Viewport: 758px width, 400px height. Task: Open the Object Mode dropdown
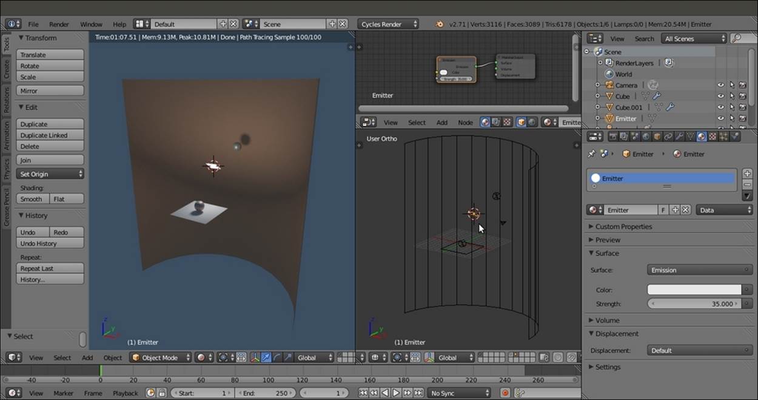[x=161, y=358]
